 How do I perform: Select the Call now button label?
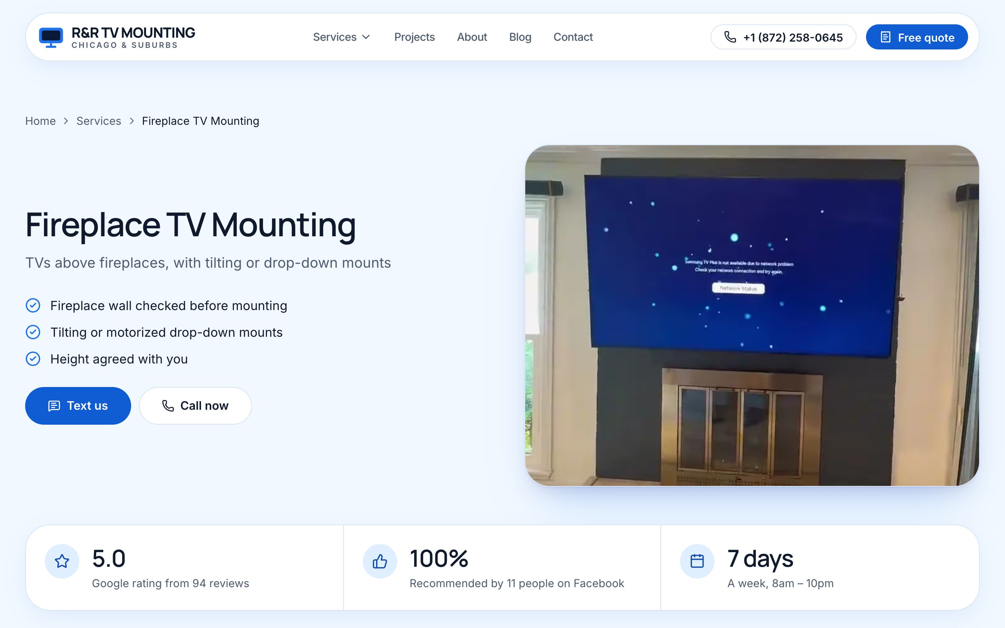(x=204, y=406)
